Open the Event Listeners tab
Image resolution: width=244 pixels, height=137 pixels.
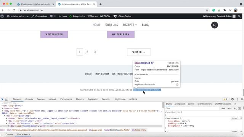point(205,104)
